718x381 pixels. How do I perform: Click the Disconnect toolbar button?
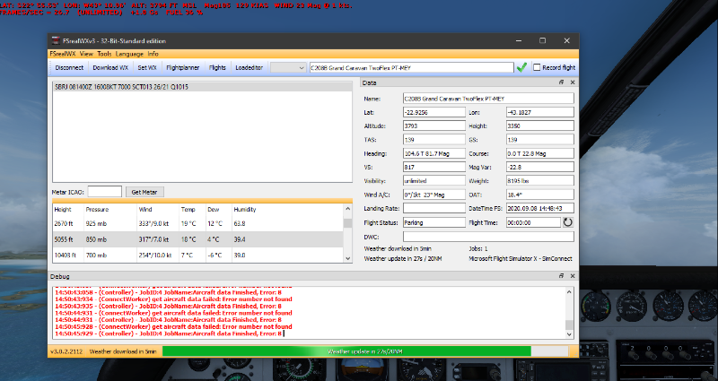coord(69,68)
